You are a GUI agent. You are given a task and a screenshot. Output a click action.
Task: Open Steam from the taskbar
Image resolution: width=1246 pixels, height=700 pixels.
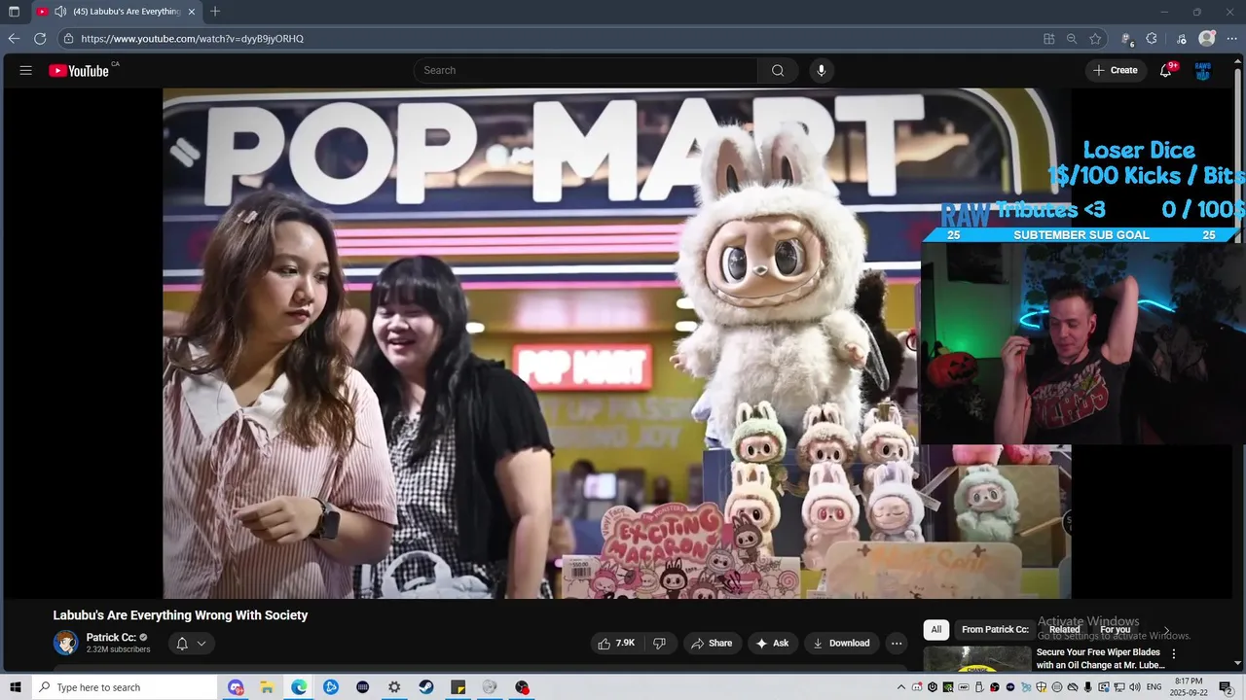[x=426, y=687]
